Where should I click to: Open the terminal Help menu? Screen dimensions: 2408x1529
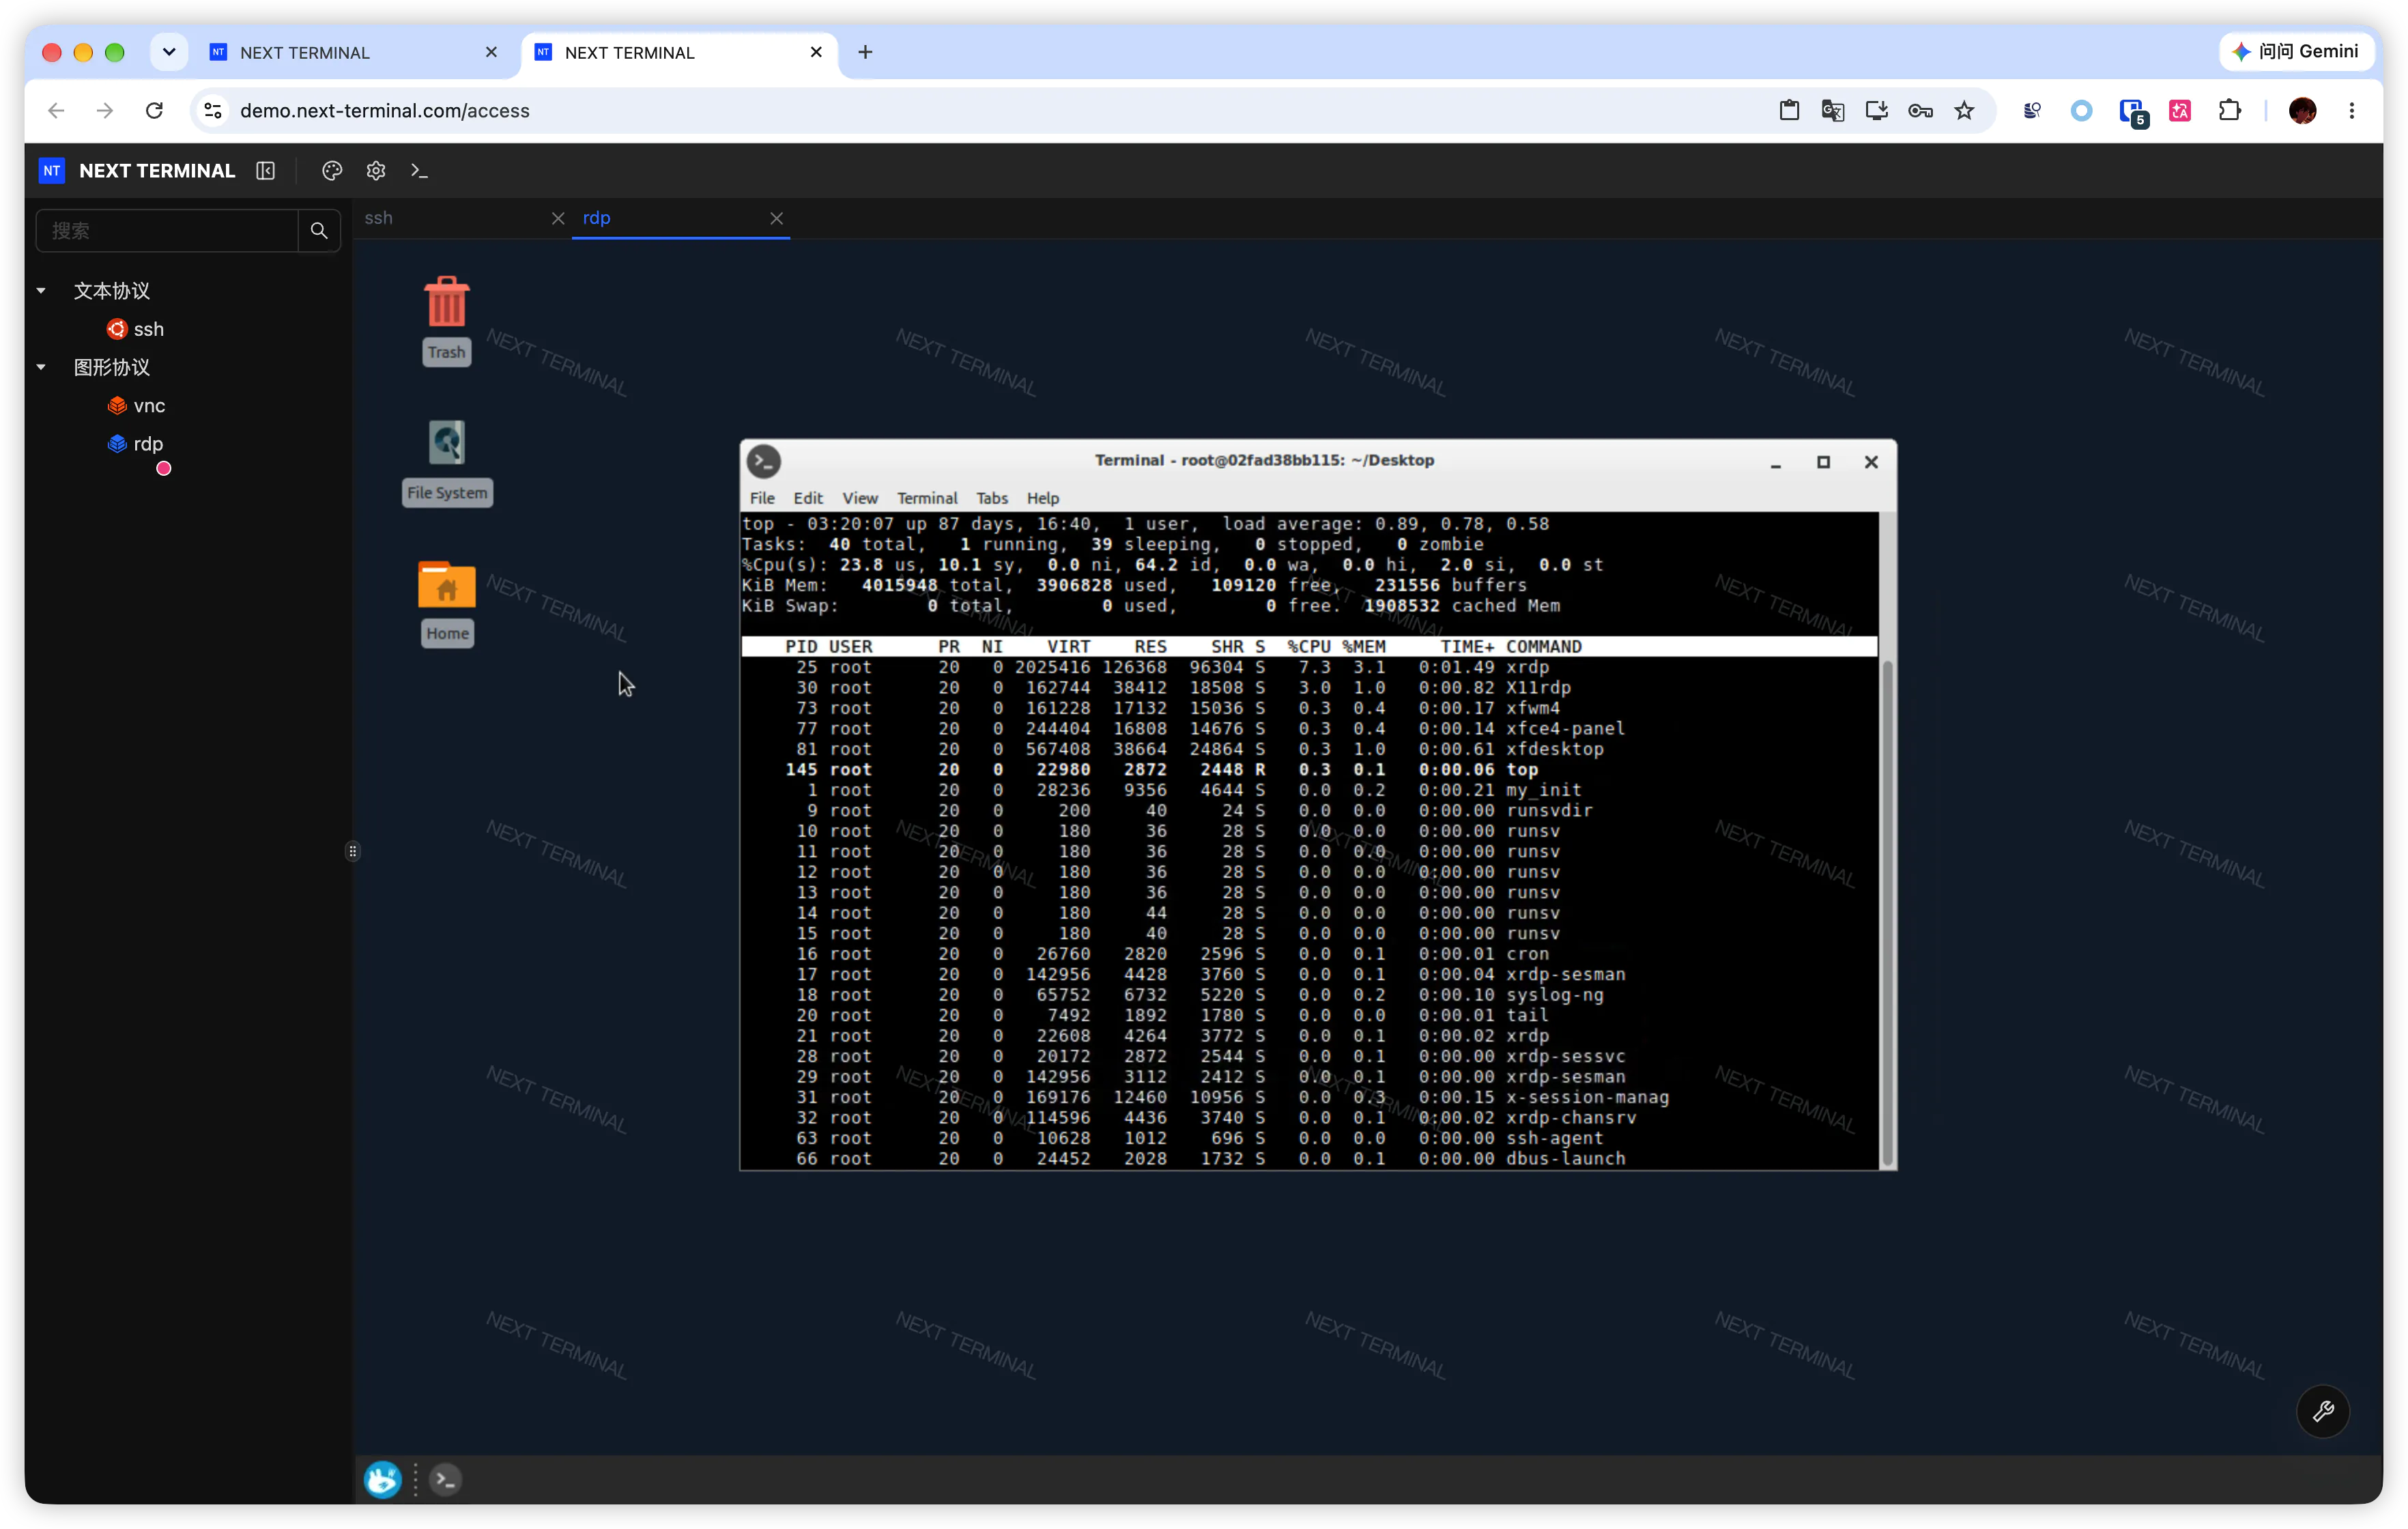[1043, 498]
